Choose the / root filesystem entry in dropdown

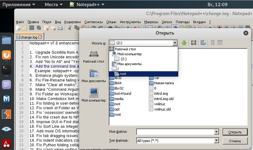point(144,69)
